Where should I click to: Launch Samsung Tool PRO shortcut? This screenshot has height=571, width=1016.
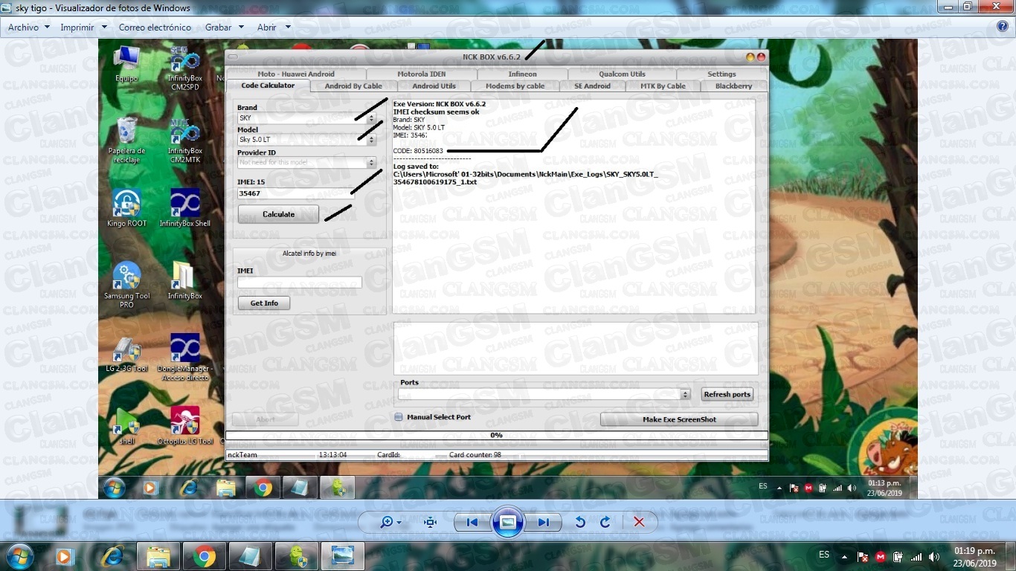126,285
